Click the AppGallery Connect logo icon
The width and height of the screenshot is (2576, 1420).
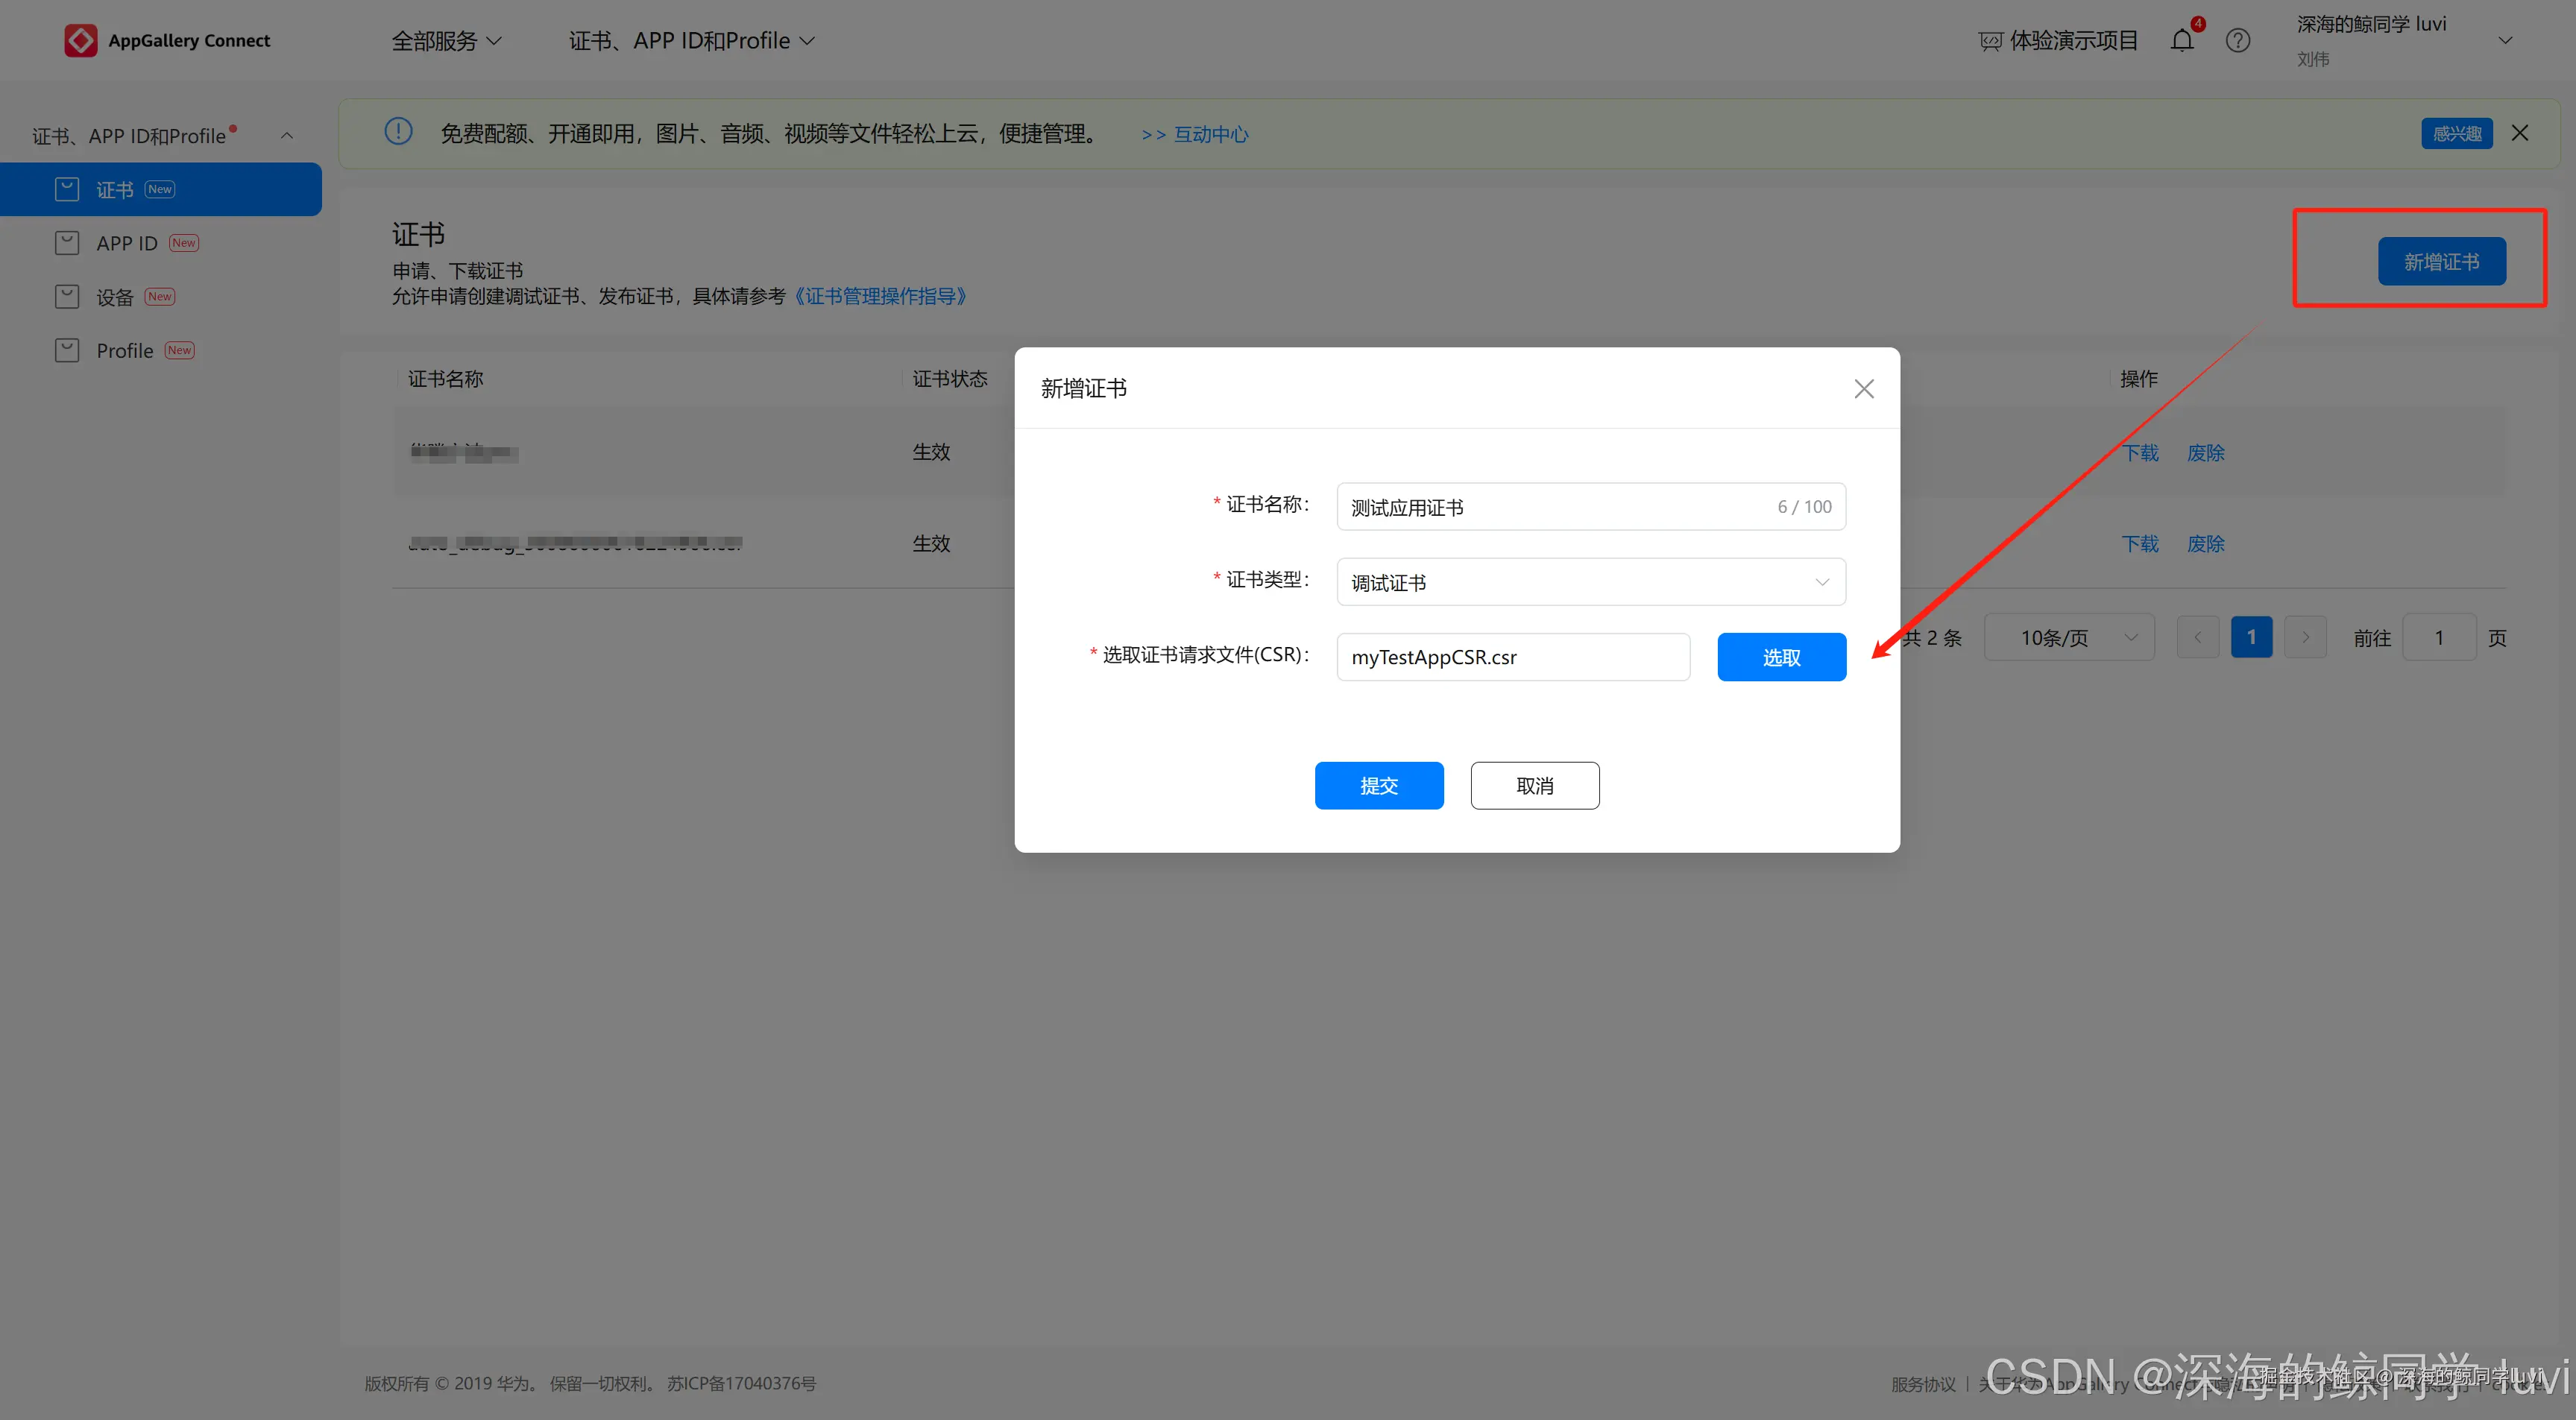(x=80, y=40)
